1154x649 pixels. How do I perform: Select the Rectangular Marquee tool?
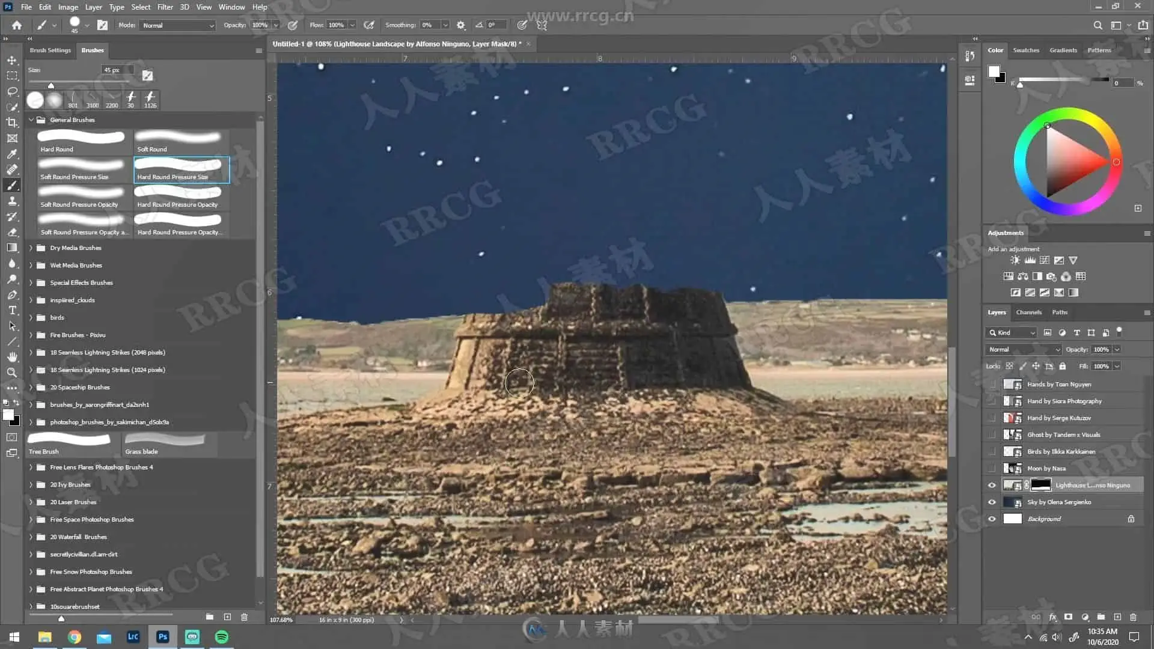pyautogui.click(x=12, y=76)
